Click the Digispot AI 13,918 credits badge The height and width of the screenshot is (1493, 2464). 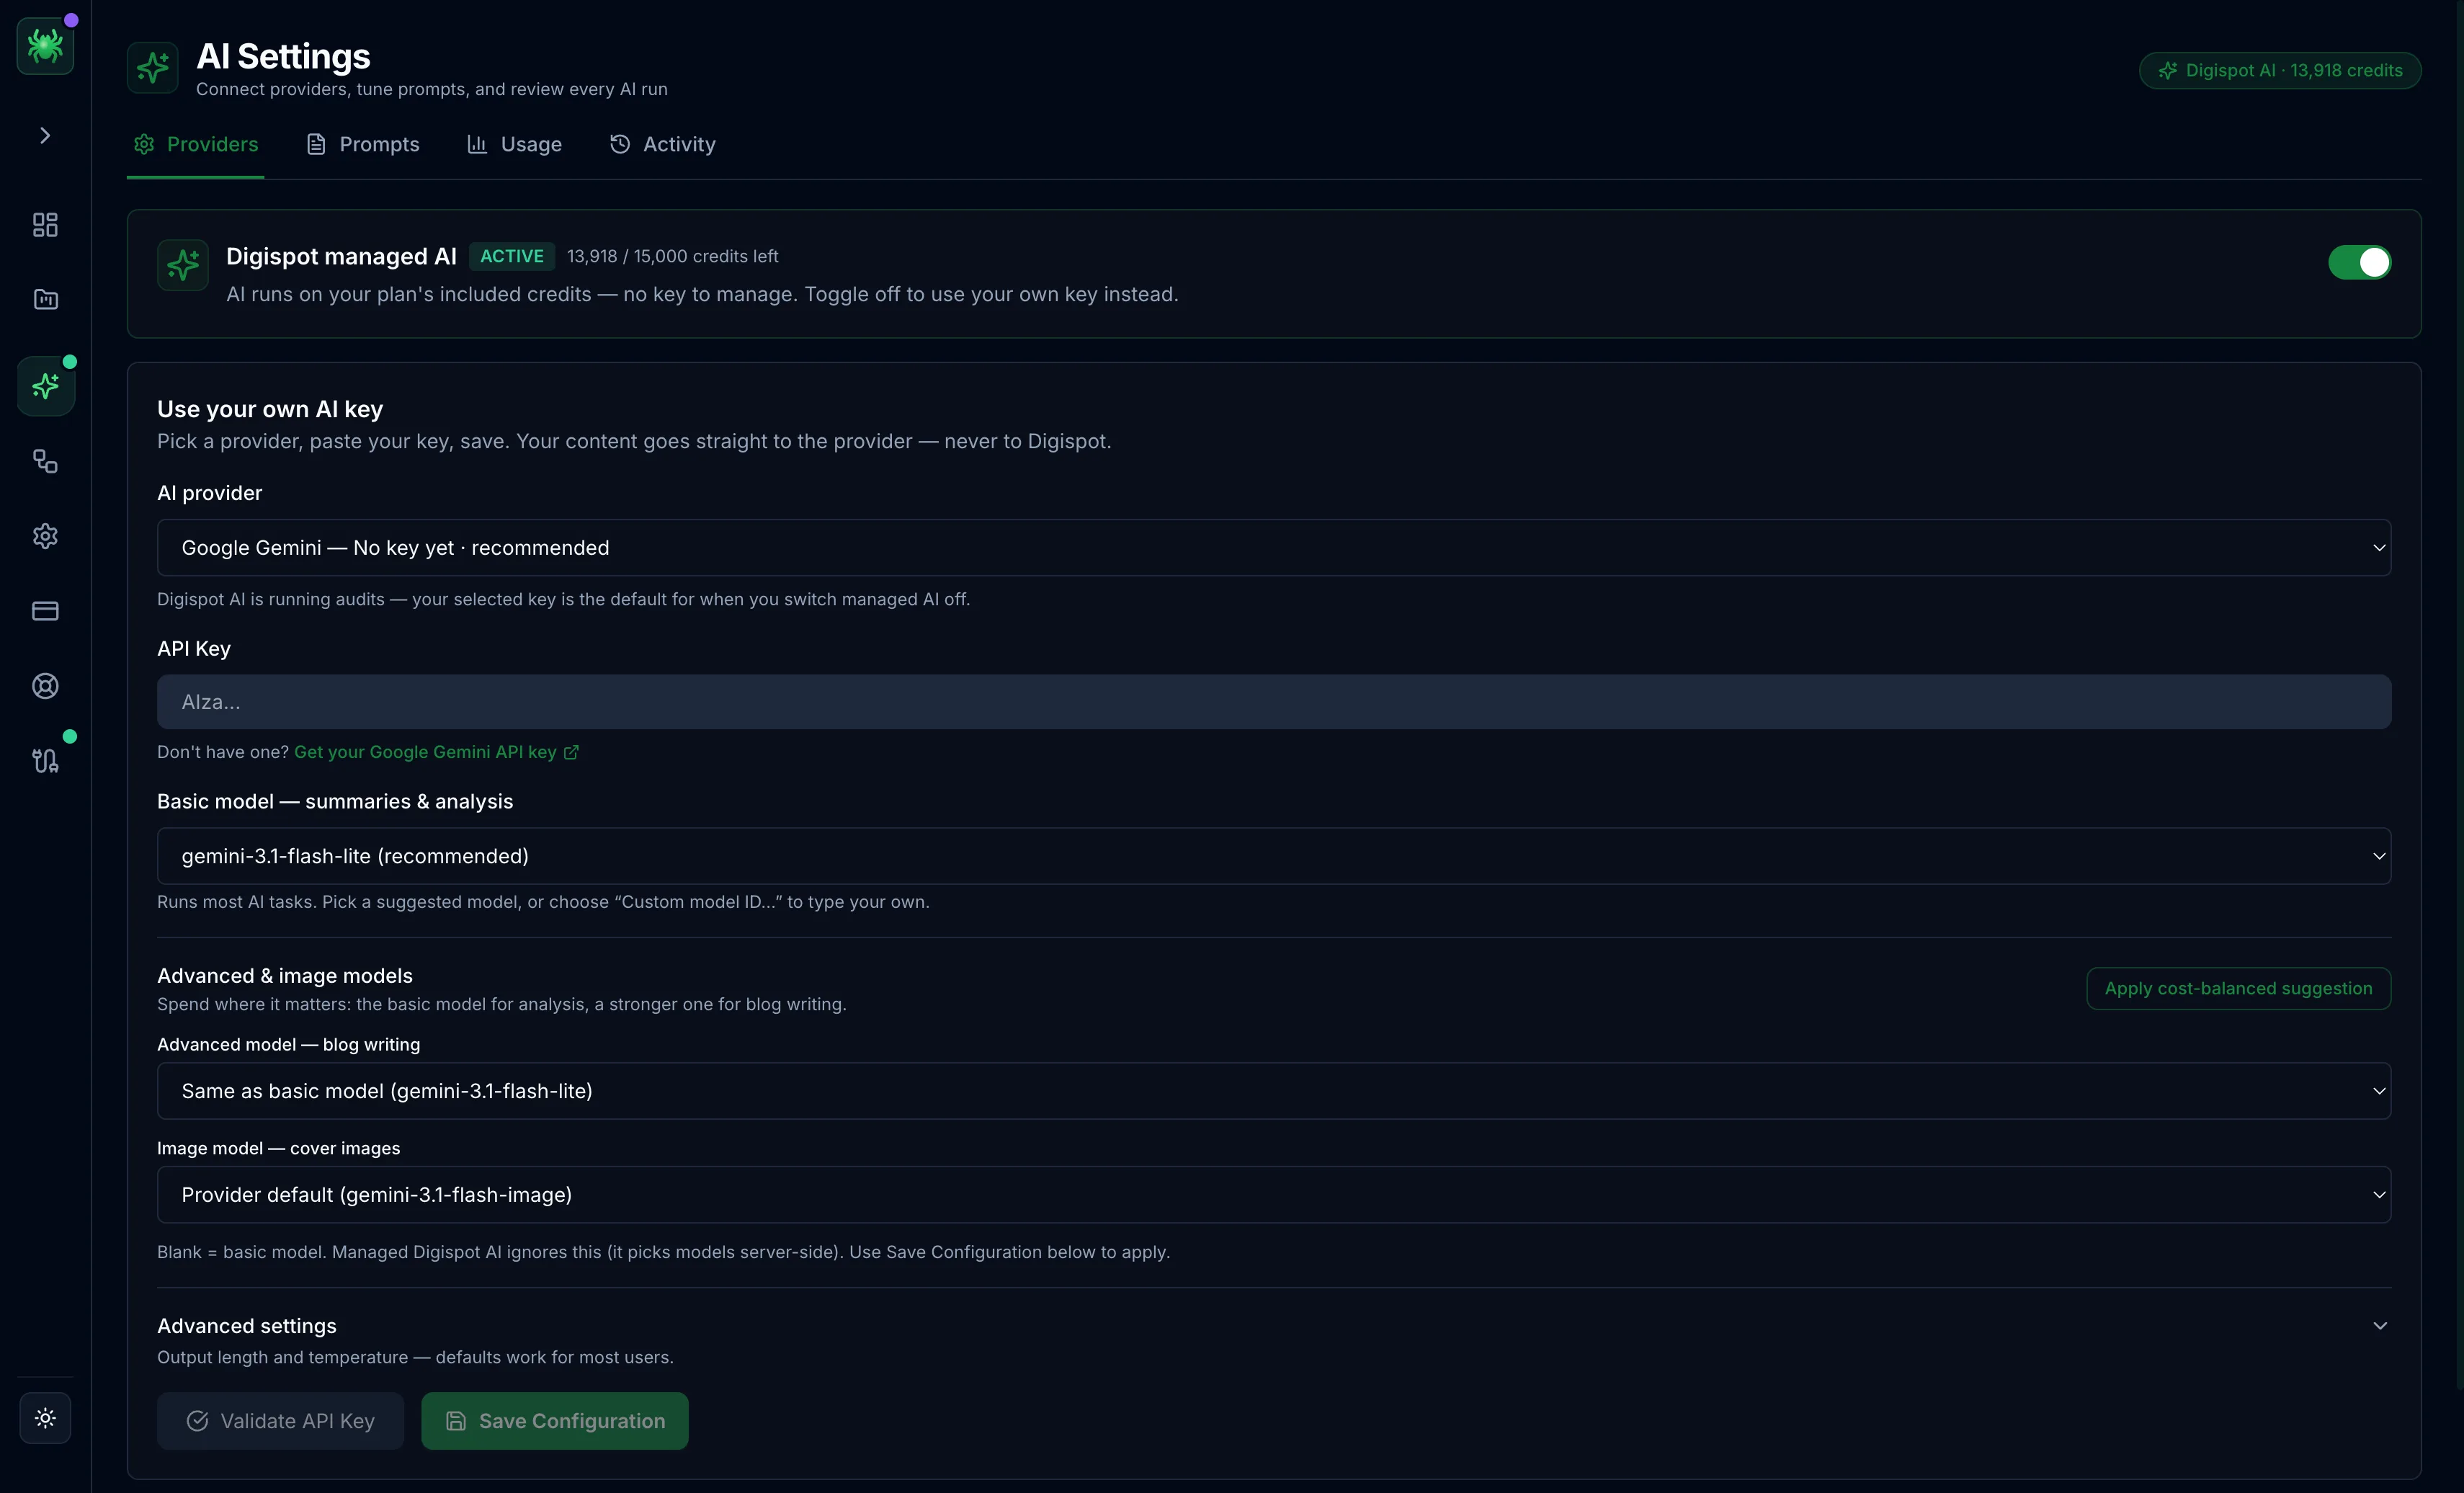[x=2280, y=70]
